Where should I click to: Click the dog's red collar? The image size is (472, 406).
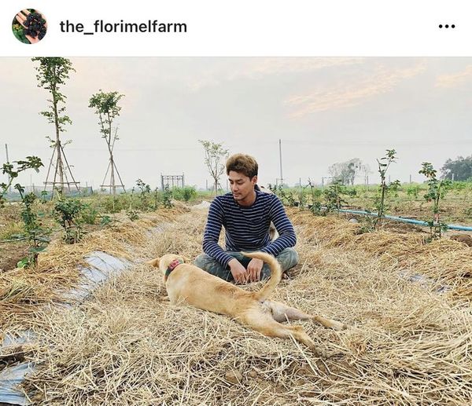tap(171, 267)
